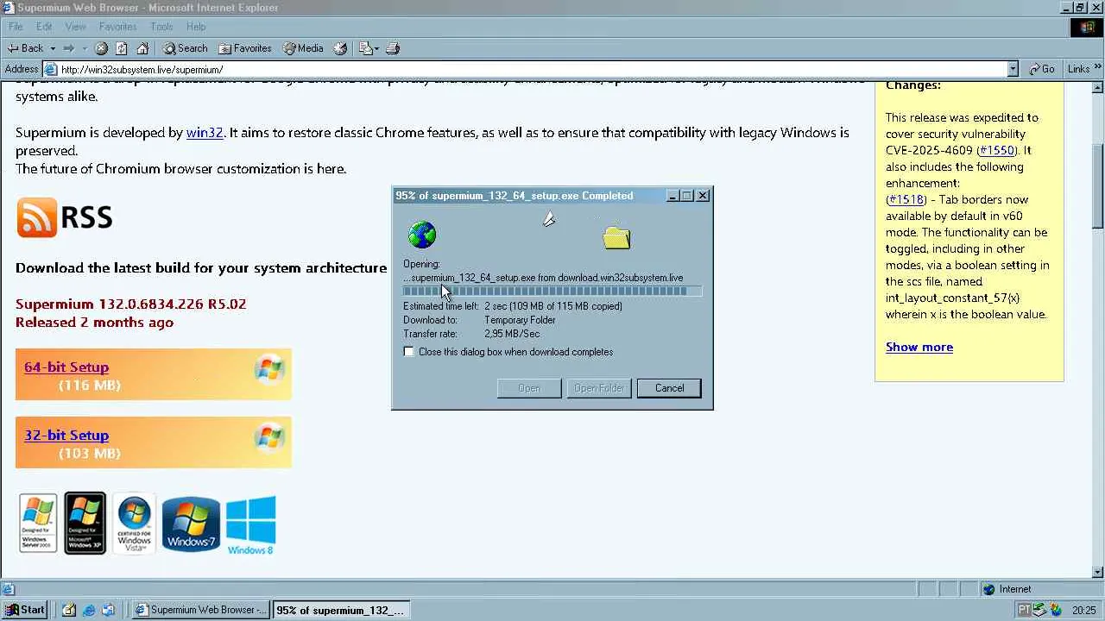Click the Go button next to address bar
This screenshot has height=621, width=1105.
coord(1042,69)
